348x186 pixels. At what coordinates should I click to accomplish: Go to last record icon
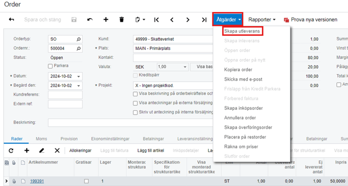click(x=204, y=20)
